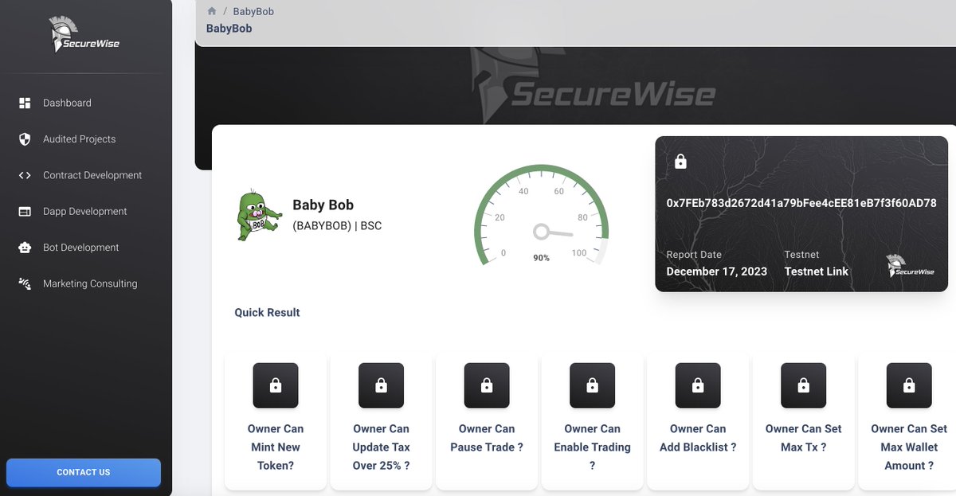This screenshot has width=956, height=496.
Task: Click lock icon above Owner Can Add Blacklist
Action: (x=698, y=386)
